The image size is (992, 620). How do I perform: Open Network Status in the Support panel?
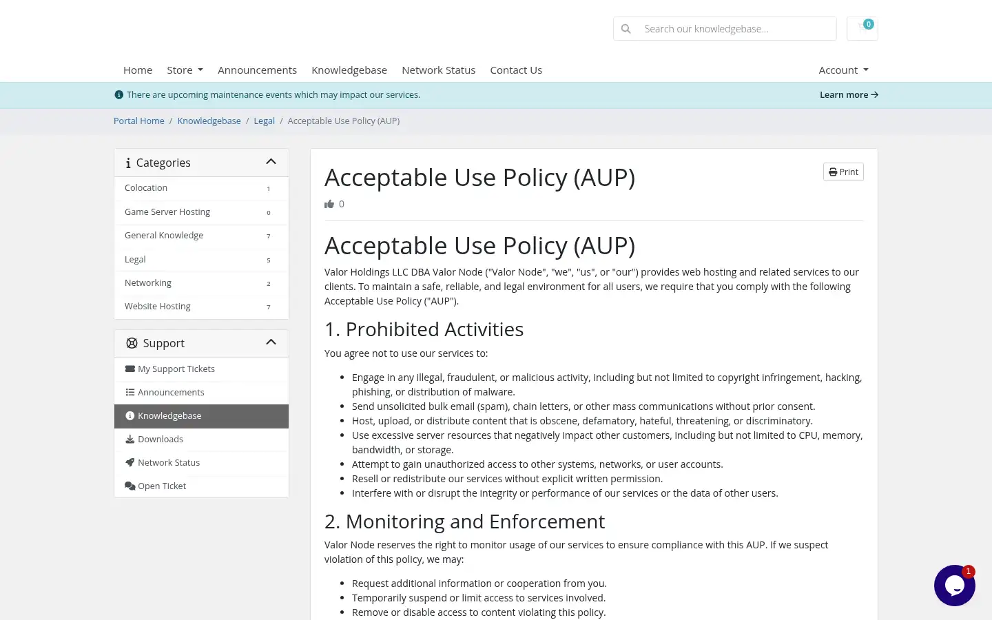click(x=201, y=463)
